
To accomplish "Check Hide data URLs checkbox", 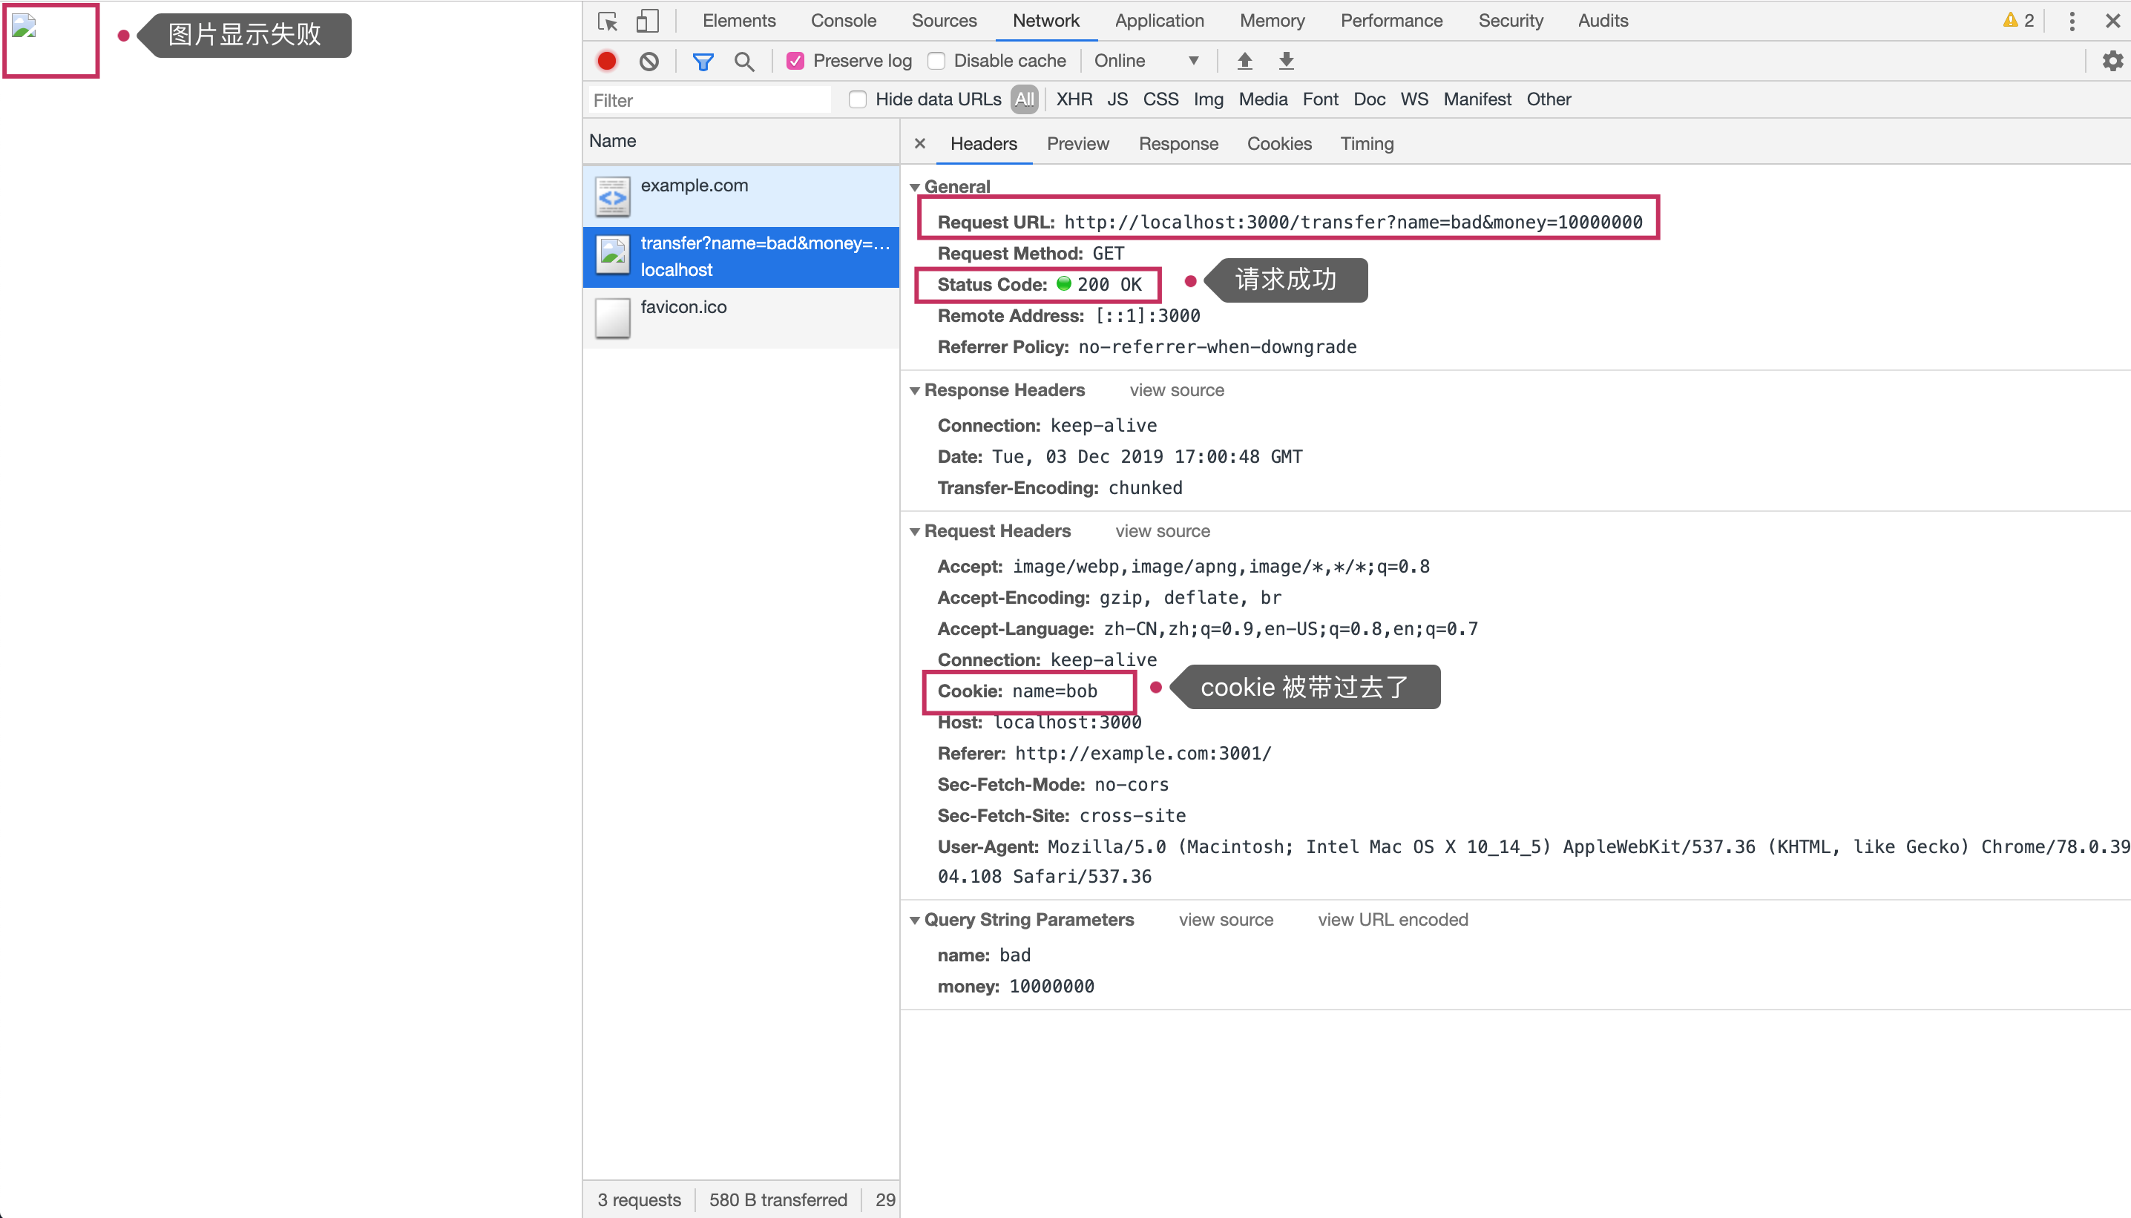I will pos(858,99).
